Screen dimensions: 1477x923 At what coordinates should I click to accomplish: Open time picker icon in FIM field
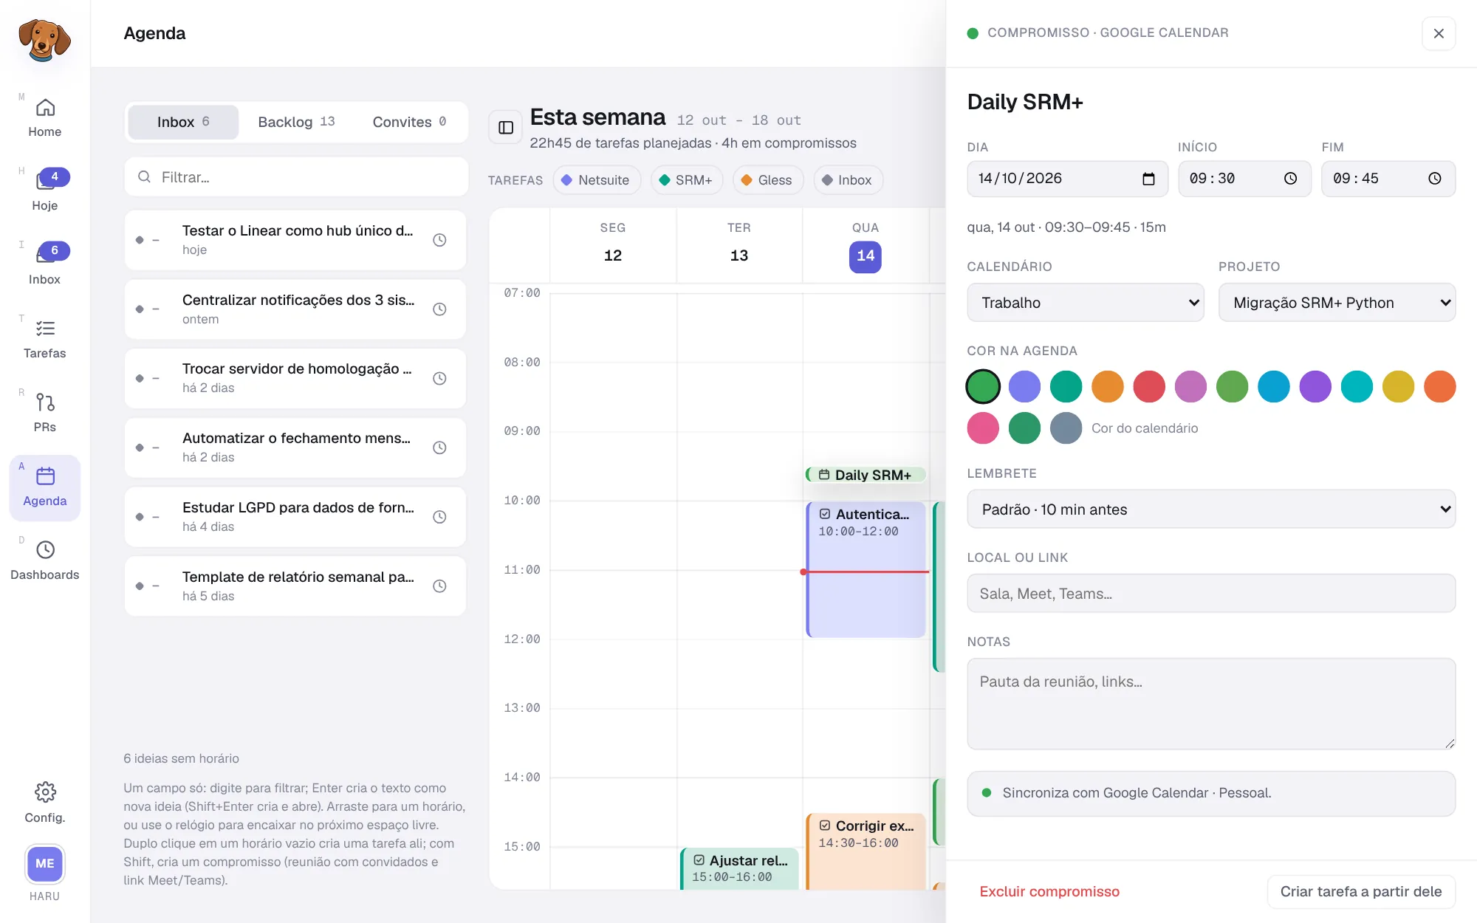coord(1434,179)
